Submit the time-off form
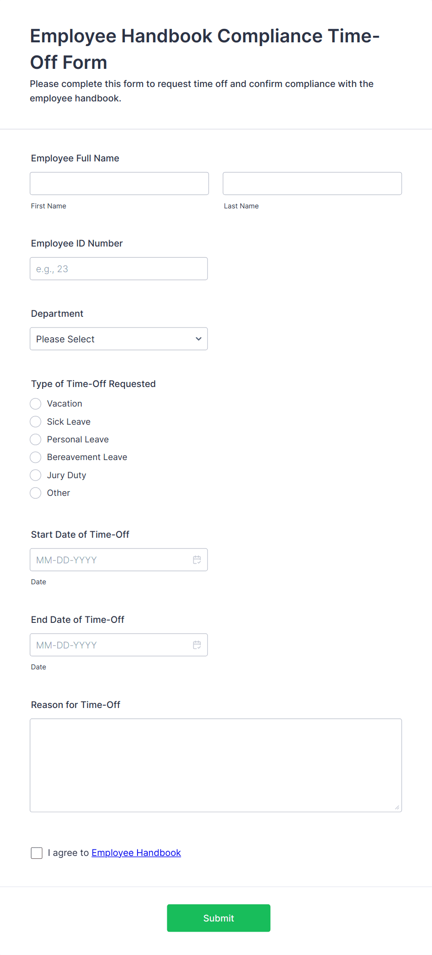 pos(219,918)
